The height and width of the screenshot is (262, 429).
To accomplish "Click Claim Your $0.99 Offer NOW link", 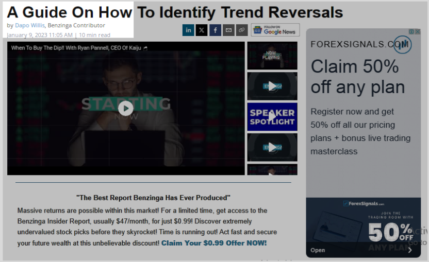I will pos(213,243).
